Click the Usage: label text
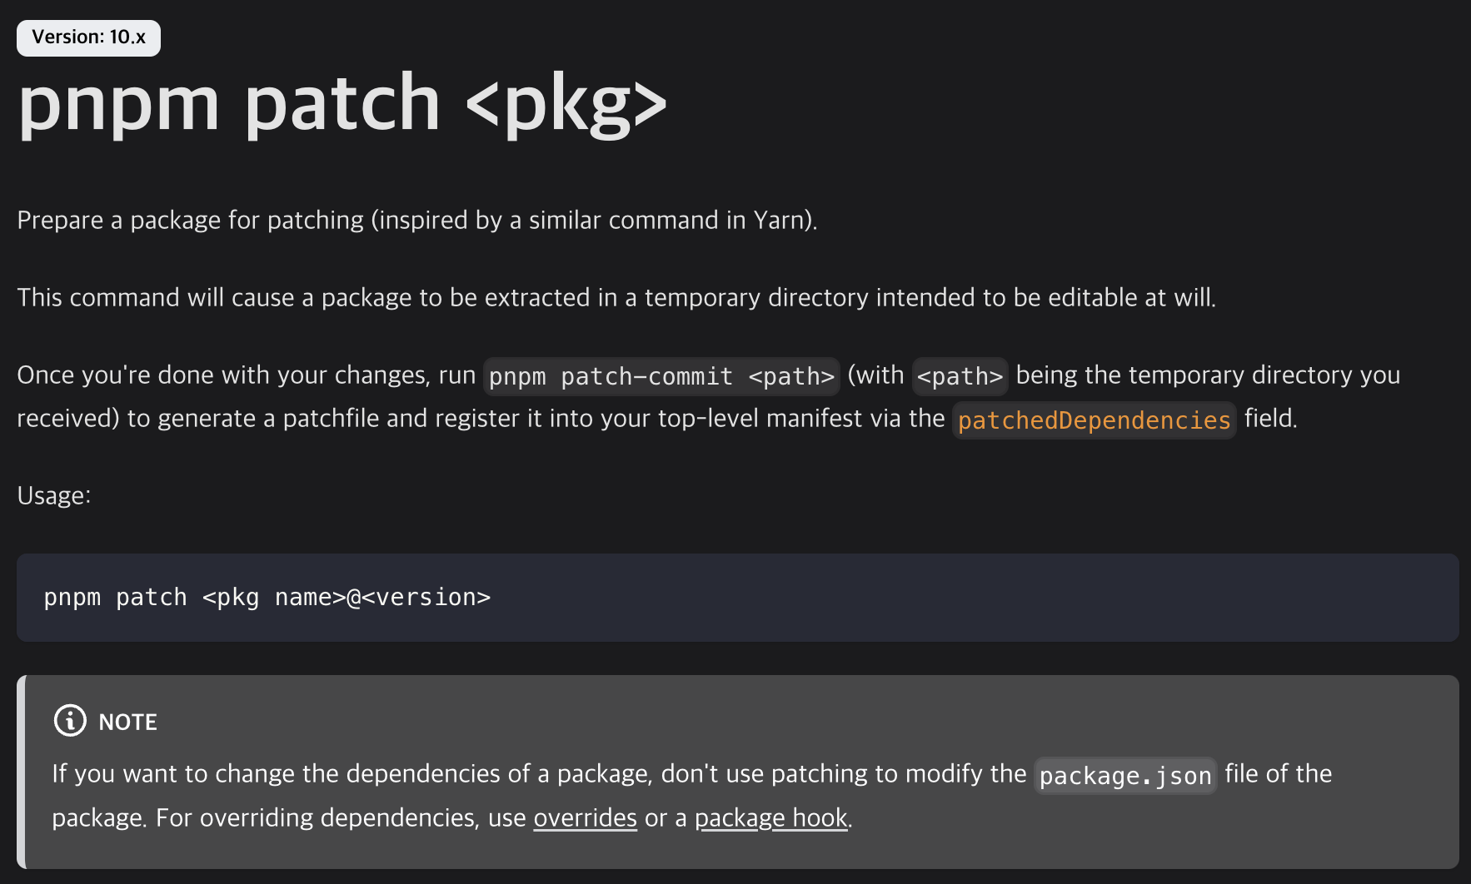This screenshot has width=1471, height=884. [54, 496]
